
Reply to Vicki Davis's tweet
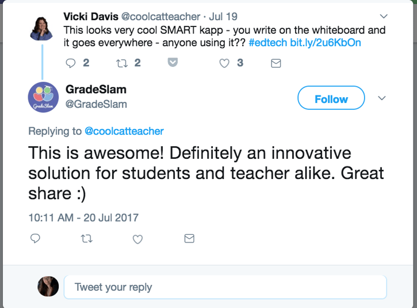pos(71,63)
